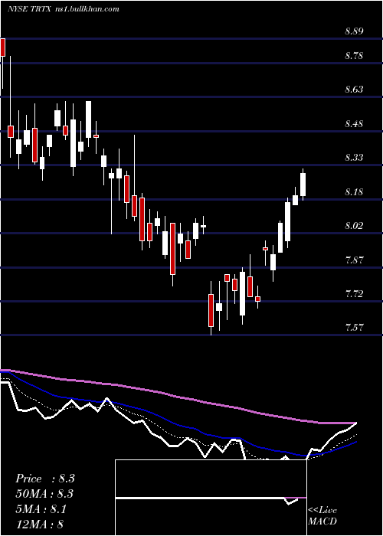Click the 8.78 price axis label
383x536 pixels.
point(354,55)
